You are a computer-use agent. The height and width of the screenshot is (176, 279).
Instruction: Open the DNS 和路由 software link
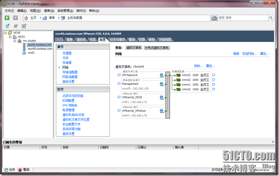tap(70, 105)
